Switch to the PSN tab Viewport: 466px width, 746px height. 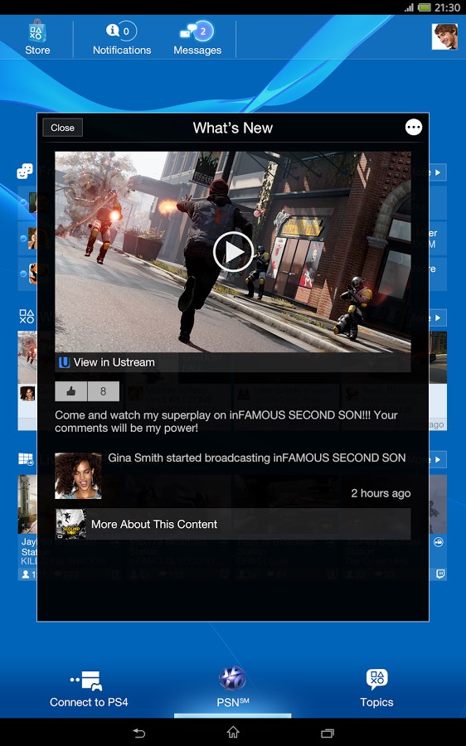[x=232, y=688]
